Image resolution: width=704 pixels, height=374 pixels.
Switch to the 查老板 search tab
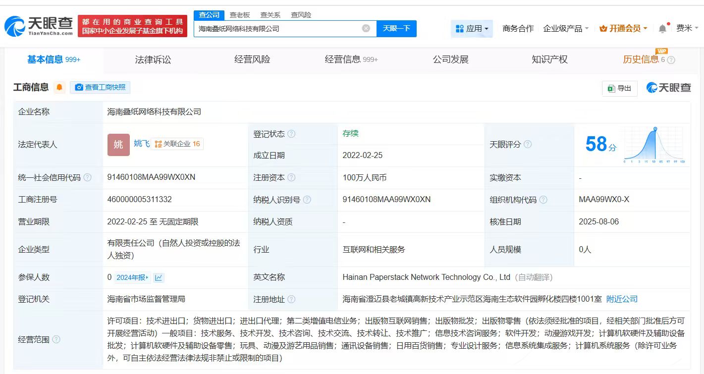click(240, 15)
